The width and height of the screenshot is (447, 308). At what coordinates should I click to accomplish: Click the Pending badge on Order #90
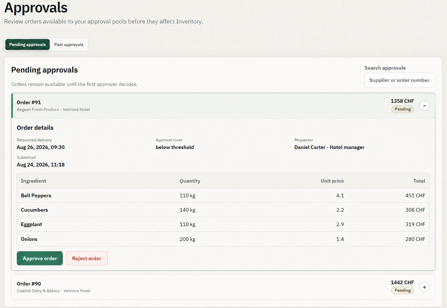click(403, 291)
